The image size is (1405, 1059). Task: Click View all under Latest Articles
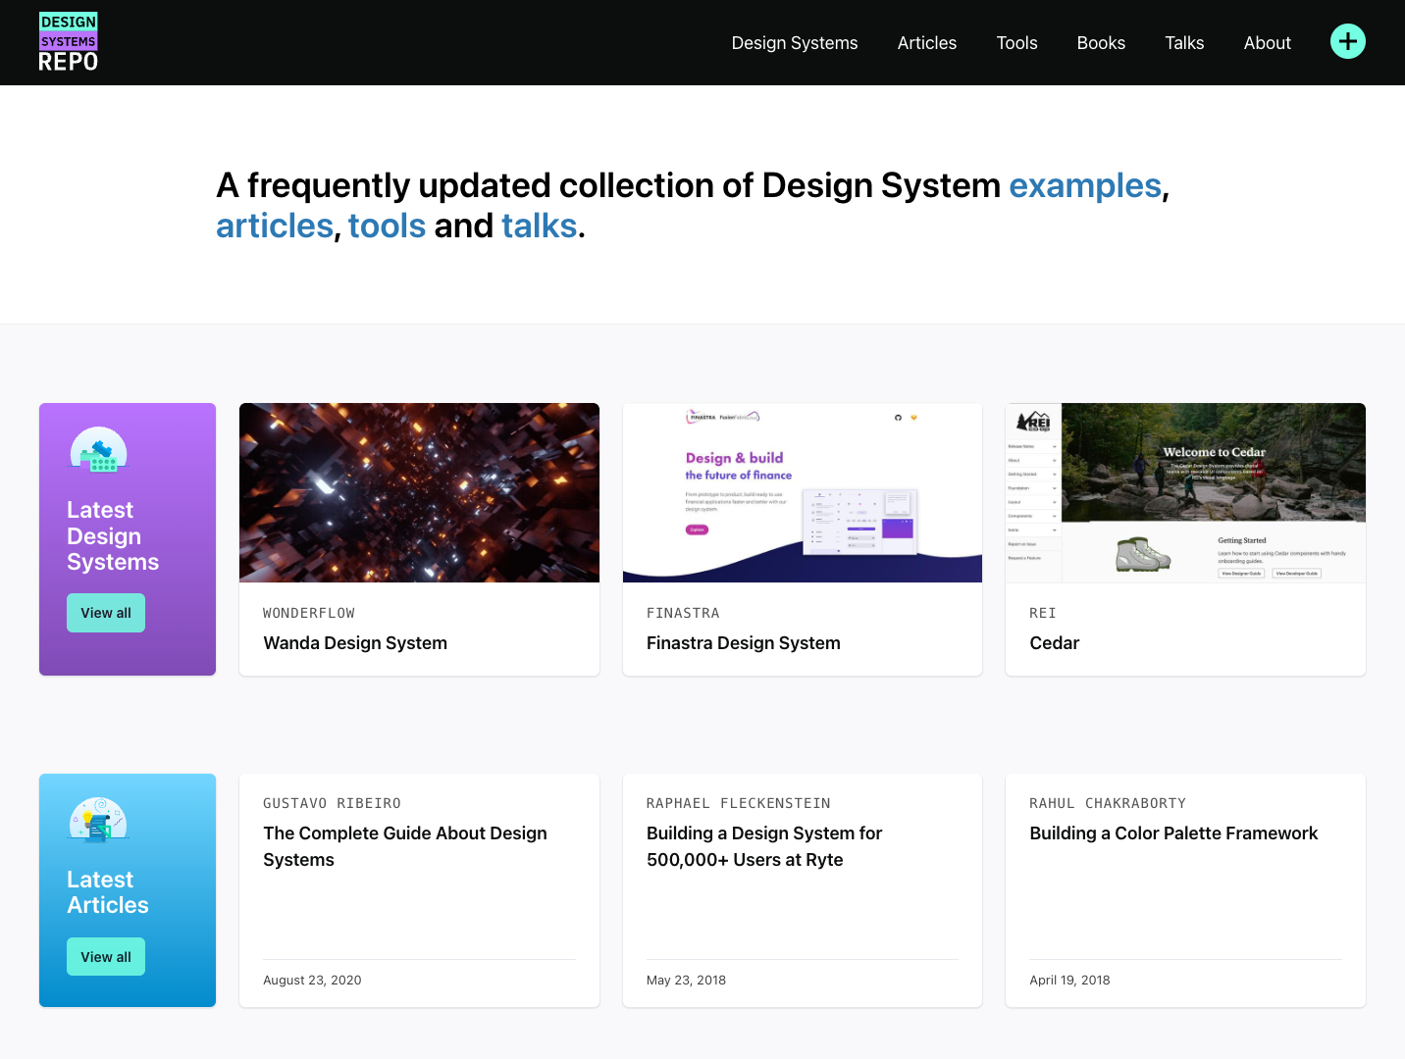tap(105, 956)
